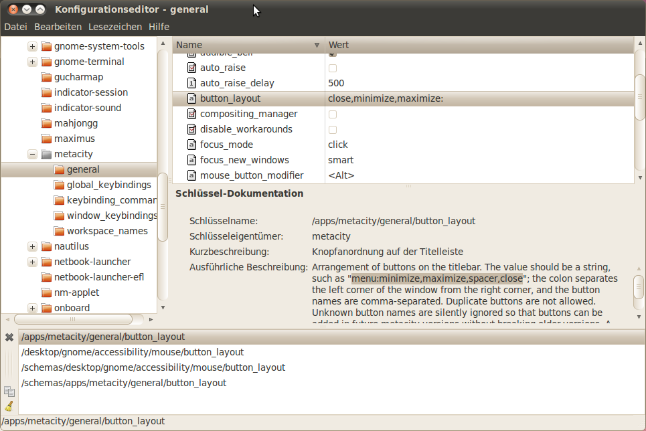Screen dimensions: 646x431
Task: Click the tree pane horizontal scrollbar thumb
Action: pyautogui.click(x=73, y=319)
